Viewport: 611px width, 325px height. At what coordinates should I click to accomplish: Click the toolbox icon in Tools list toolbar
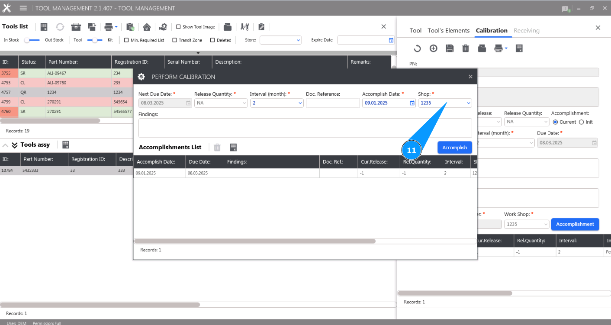pos(76,27)
